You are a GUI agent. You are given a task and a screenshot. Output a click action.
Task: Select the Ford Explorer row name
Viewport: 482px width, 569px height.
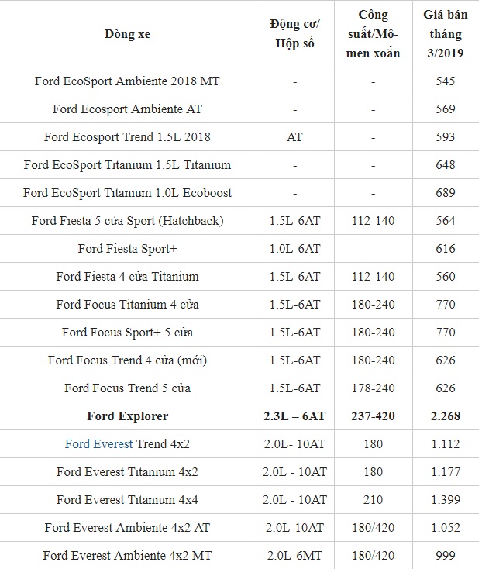point(127,416)
